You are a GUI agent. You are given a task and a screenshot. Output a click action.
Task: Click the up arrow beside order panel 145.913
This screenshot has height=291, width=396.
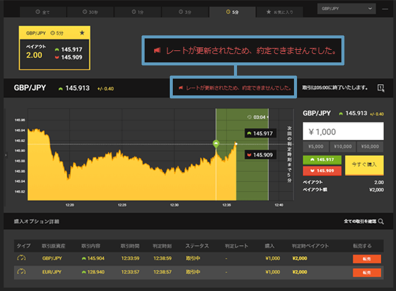tap(341, 114)
